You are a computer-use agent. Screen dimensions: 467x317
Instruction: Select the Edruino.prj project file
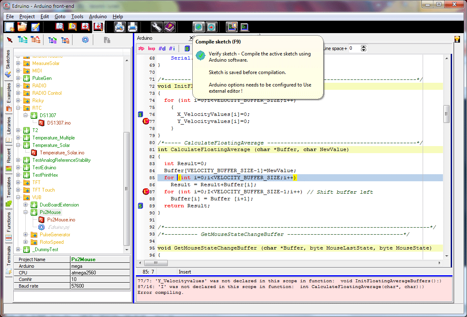click(x=59, y=227)
